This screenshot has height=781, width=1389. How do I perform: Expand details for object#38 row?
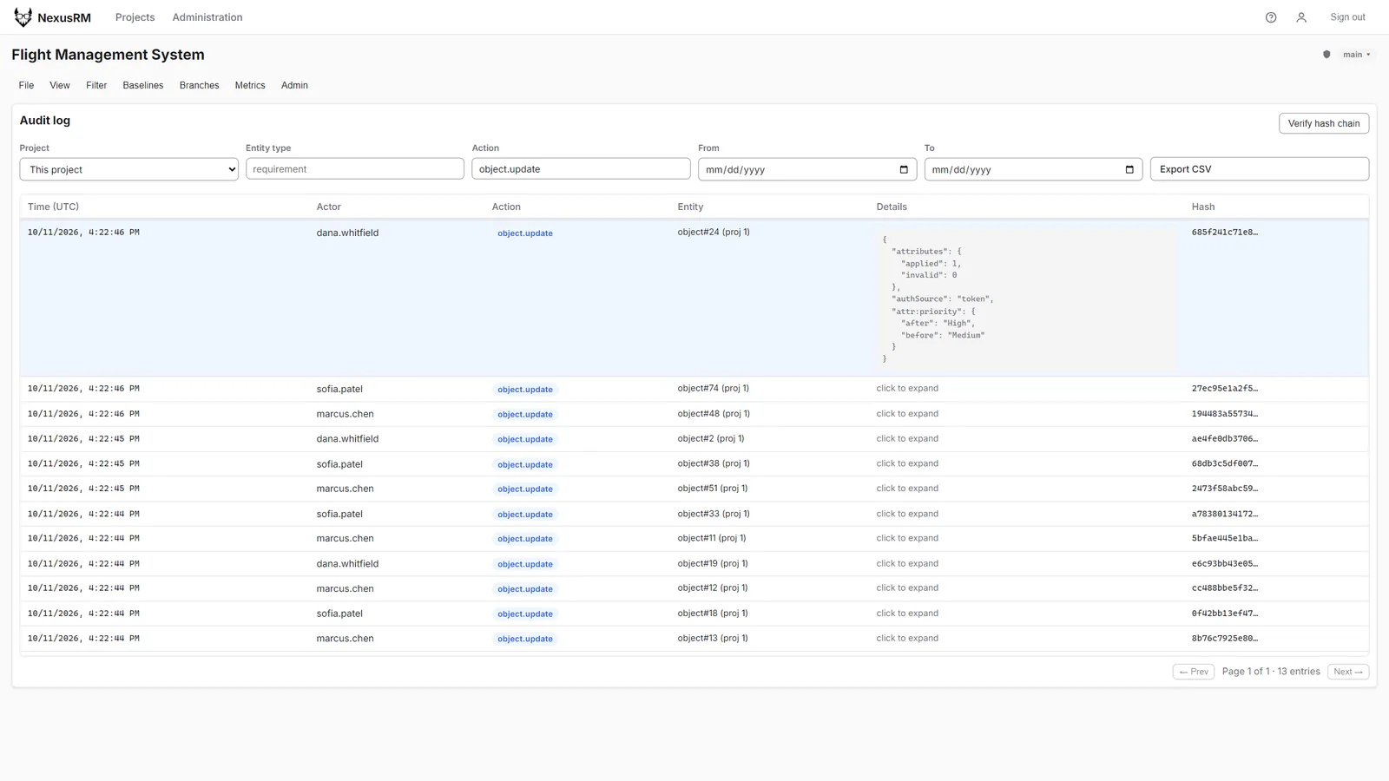907,464
